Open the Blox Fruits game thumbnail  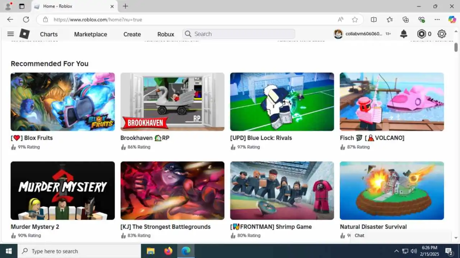pyautogui.click(x=63, y=102)
